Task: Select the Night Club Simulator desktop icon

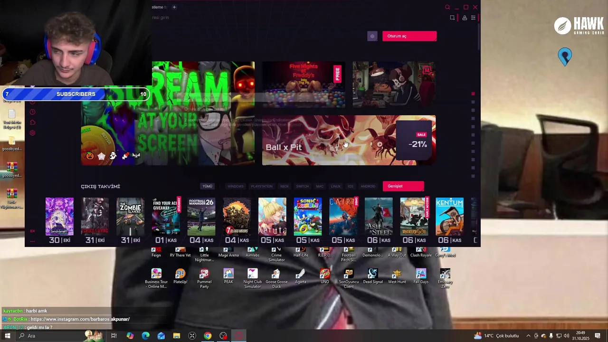Action: point(252,278)
